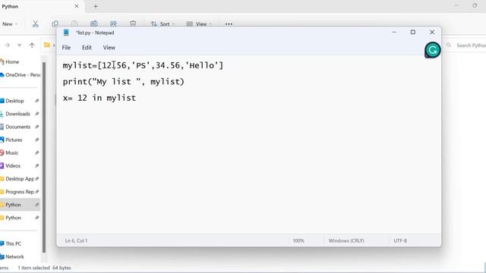Click Windows (CRLF) in Notepad status bar
Viewport: 486px width, 273px height.
(x=346, y=240)
